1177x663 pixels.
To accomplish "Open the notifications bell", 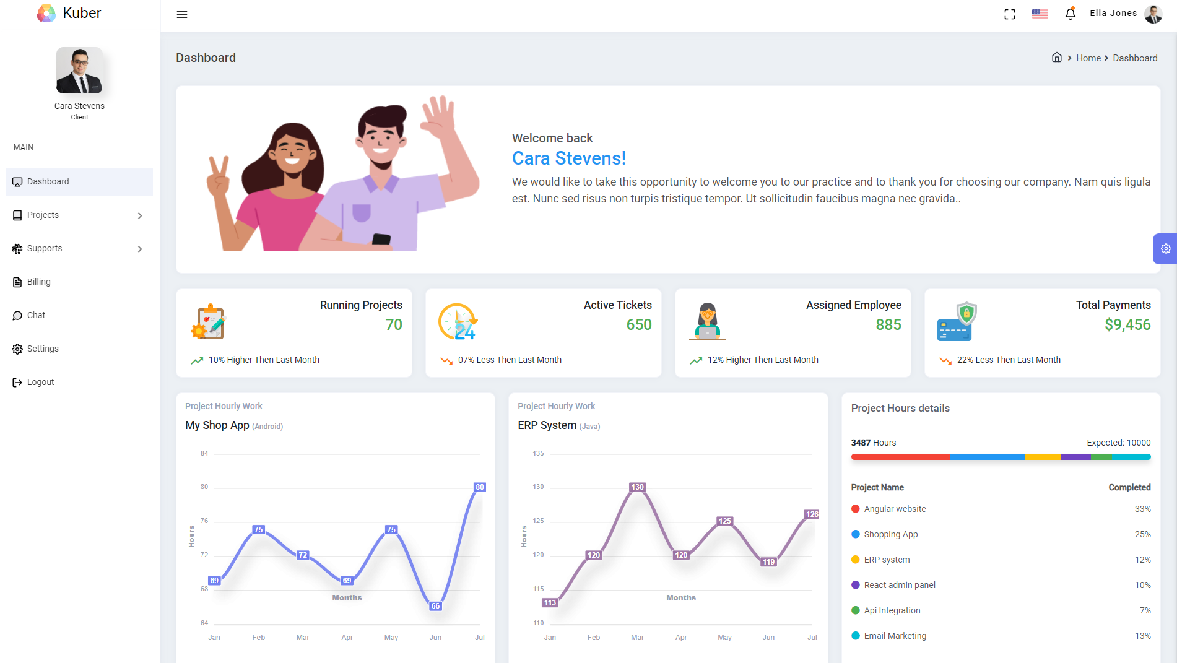I will [1071, 14].
